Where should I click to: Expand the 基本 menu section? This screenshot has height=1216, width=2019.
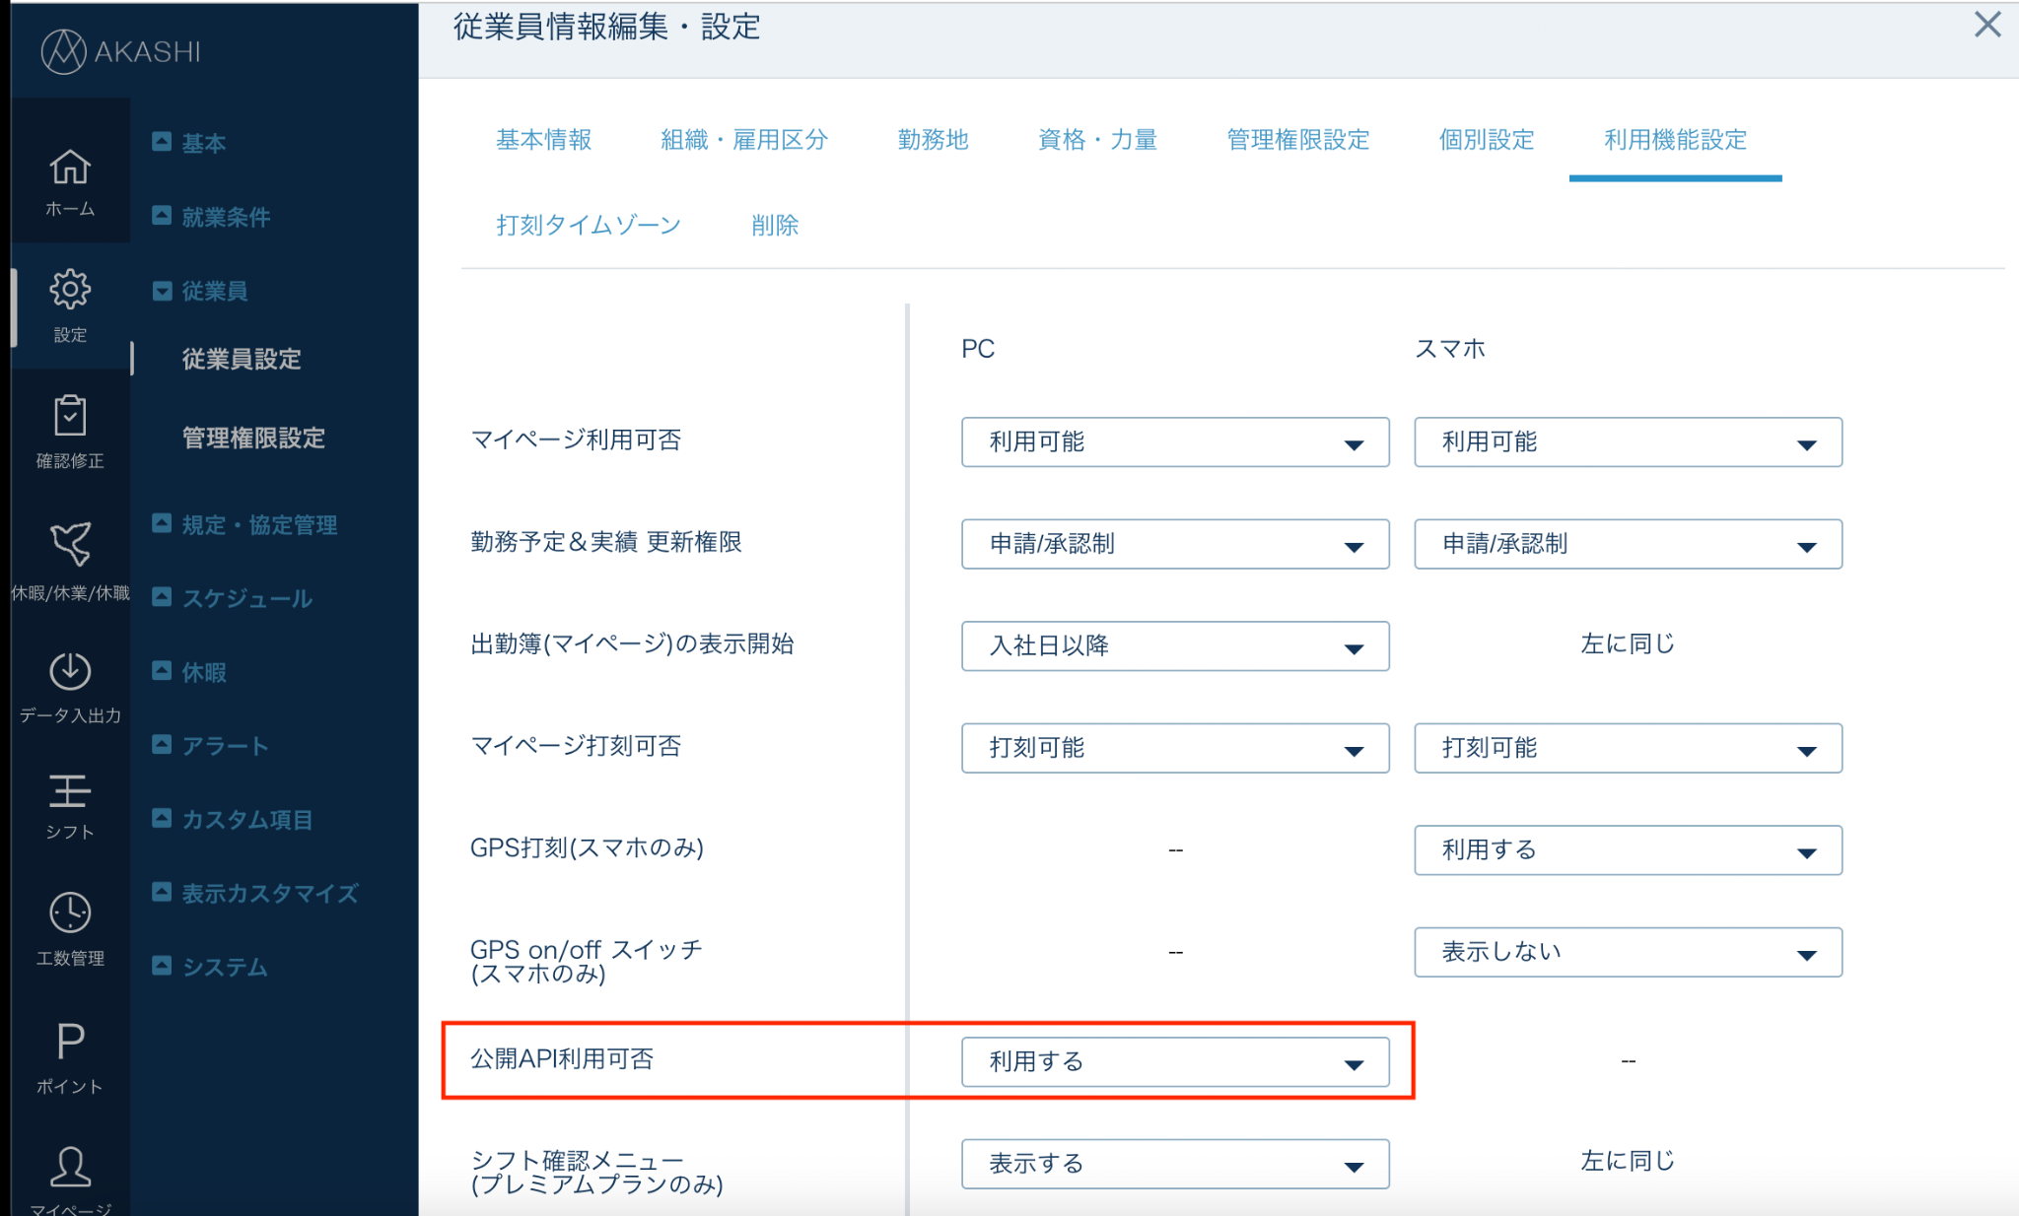tap(189, 143)
